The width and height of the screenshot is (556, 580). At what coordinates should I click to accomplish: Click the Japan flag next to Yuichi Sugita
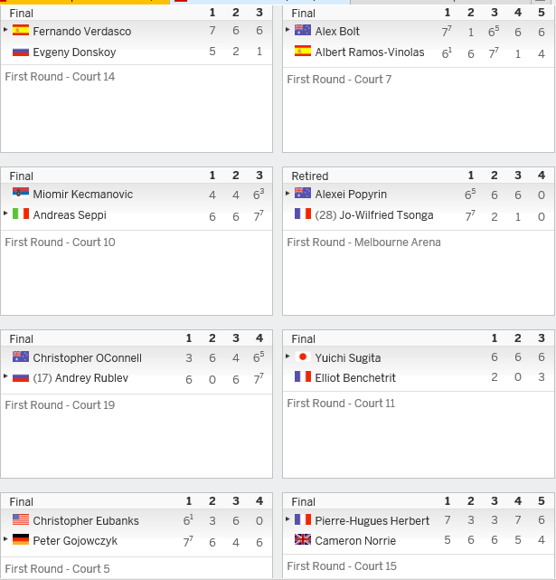[x=303, y=357]
